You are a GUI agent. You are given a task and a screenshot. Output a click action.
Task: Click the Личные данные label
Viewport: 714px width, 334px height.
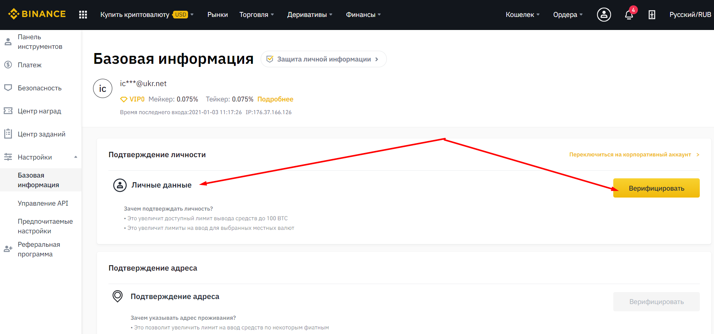[161, 185]
